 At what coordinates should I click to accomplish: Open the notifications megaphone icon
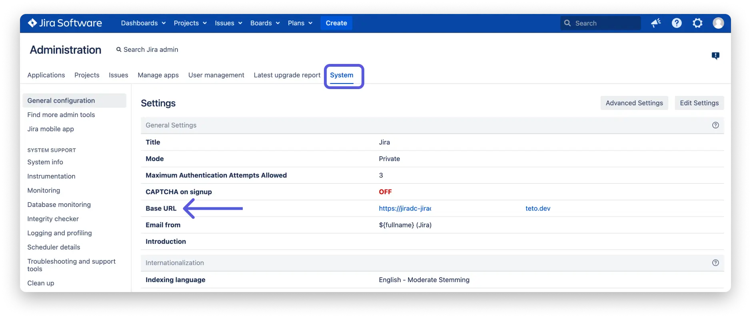click(656, 23)
